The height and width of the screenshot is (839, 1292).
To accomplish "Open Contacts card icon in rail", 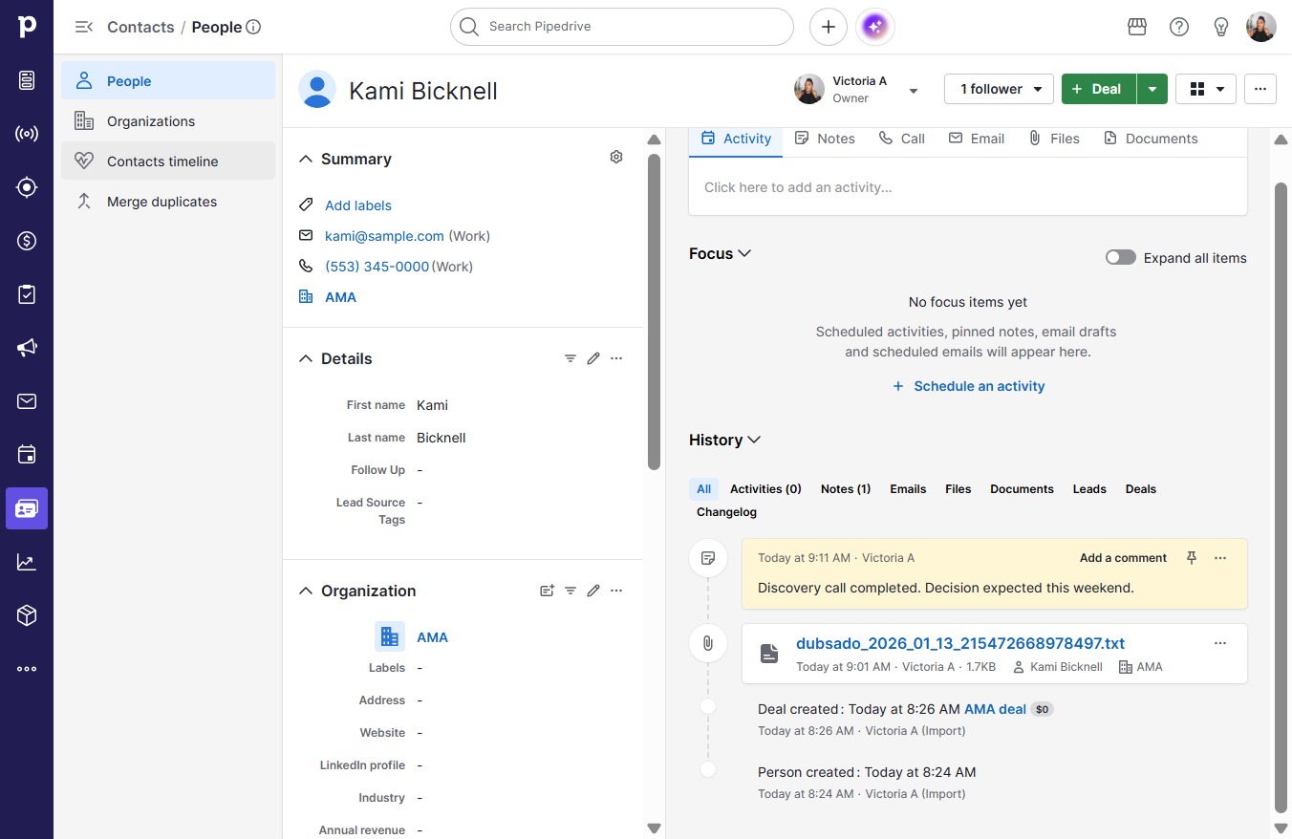I will 27,508.
